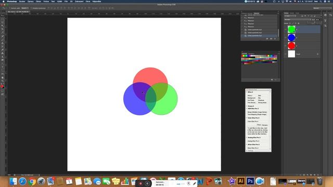This screenshot has height=187, width=333.
Task: Select the Move tool in the toolbar
Action: point(3,16)
